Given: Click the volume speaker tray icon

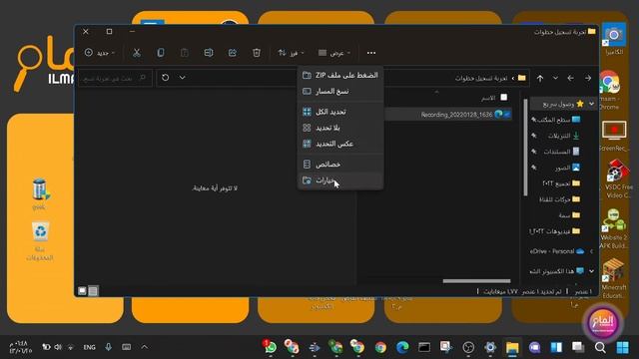Looking at the screenshot, I should (58, 347).
